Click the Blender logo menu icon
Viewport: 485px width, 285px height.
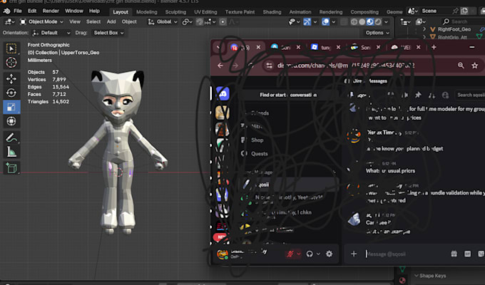6,11
